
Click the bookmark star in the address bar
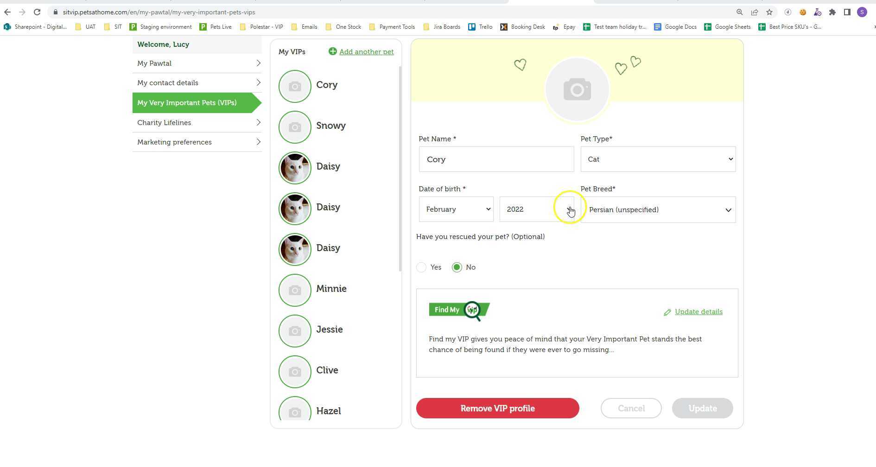[769, 12]
